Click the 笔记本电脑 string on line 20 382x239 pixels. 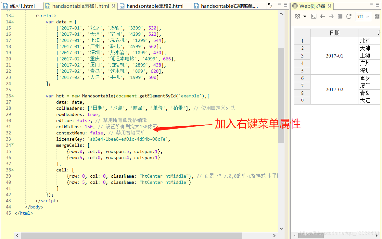[122, 59]
